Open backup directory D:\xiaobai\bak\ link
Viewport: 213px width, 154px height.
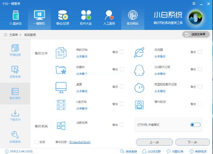80,142
